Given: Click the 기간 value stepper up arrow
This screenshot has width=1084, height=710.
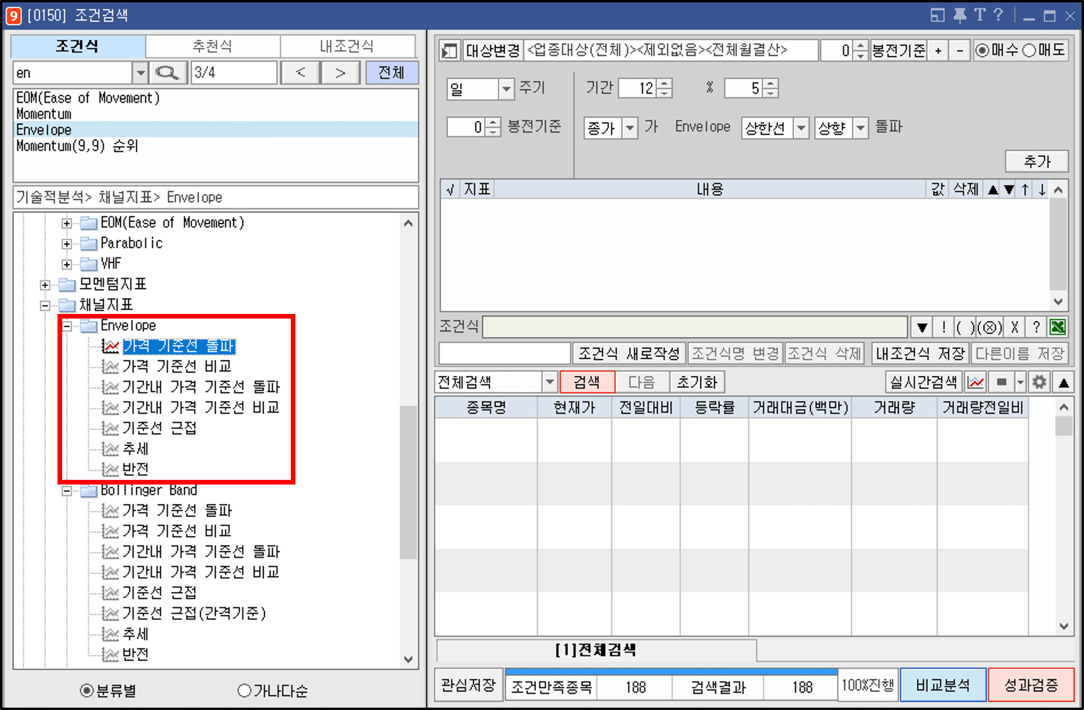Looking at the screenshot, I should 664,84.
